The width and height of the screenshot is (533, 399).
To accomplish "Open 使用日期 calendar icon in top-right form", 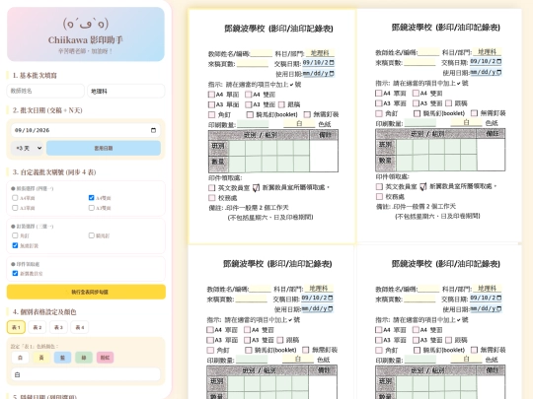I will click(498, 72).
